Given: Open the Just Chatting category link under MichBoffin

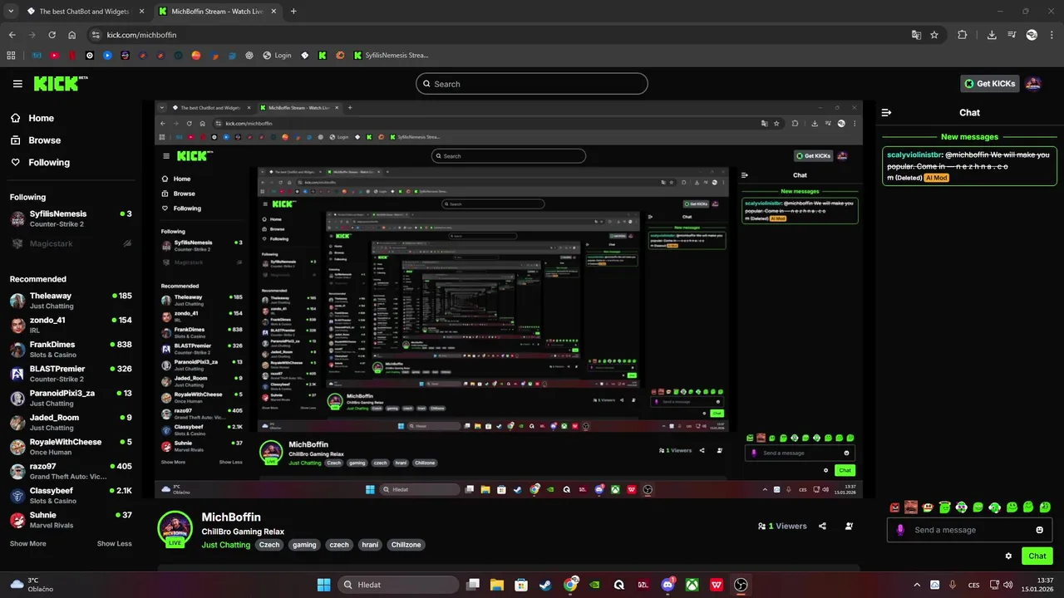Looking at the screenshot, I should [226, 545].
